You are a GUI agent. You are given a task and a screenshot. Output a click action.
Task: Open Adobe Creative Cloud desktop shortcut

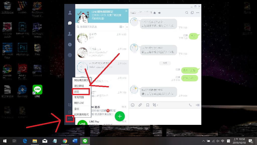pyautogui.click(x=22, y=72)
